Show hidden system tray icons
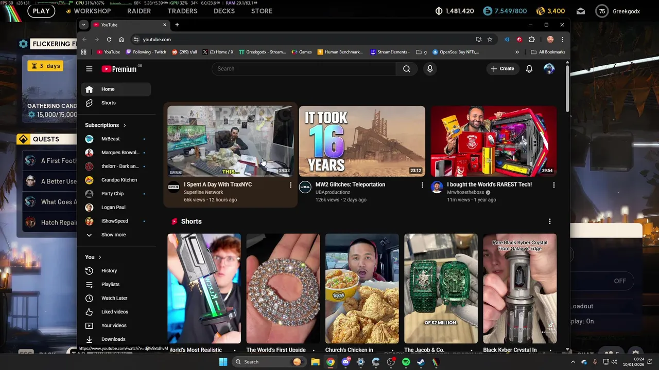 pos(573,362)
